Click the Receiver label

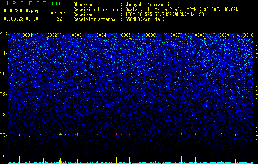pos(83,14)
